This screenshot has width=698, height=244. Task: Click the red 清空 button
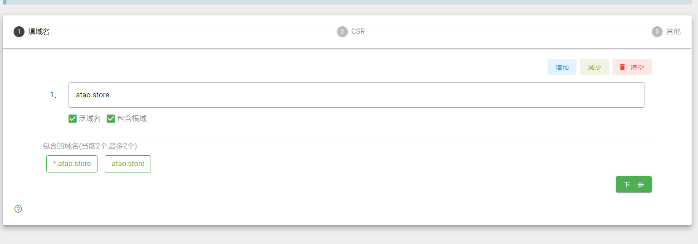[632, 67]
